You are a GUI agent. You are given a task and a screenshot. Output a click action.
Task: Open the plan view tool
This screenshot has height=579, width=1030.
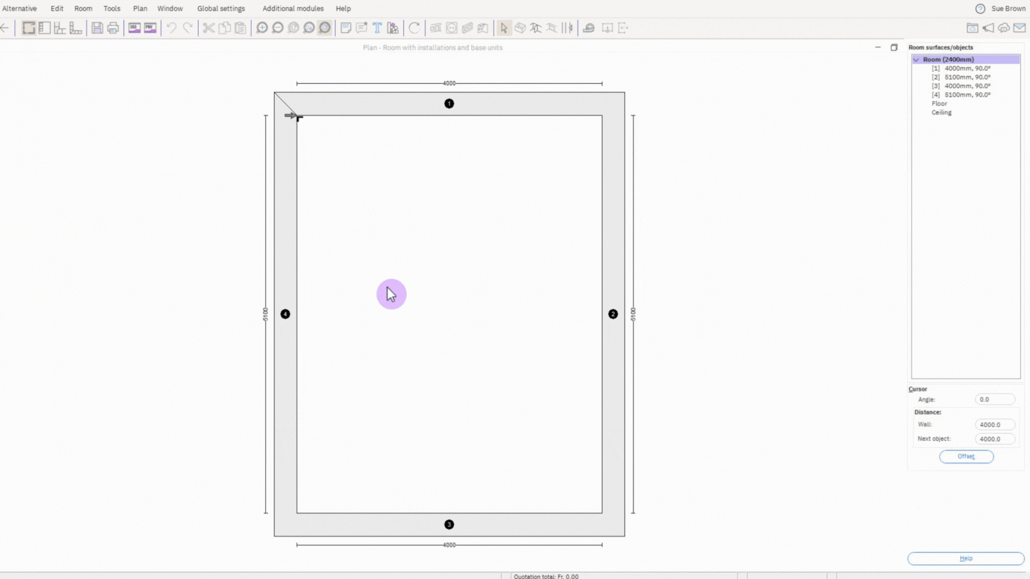28,28
